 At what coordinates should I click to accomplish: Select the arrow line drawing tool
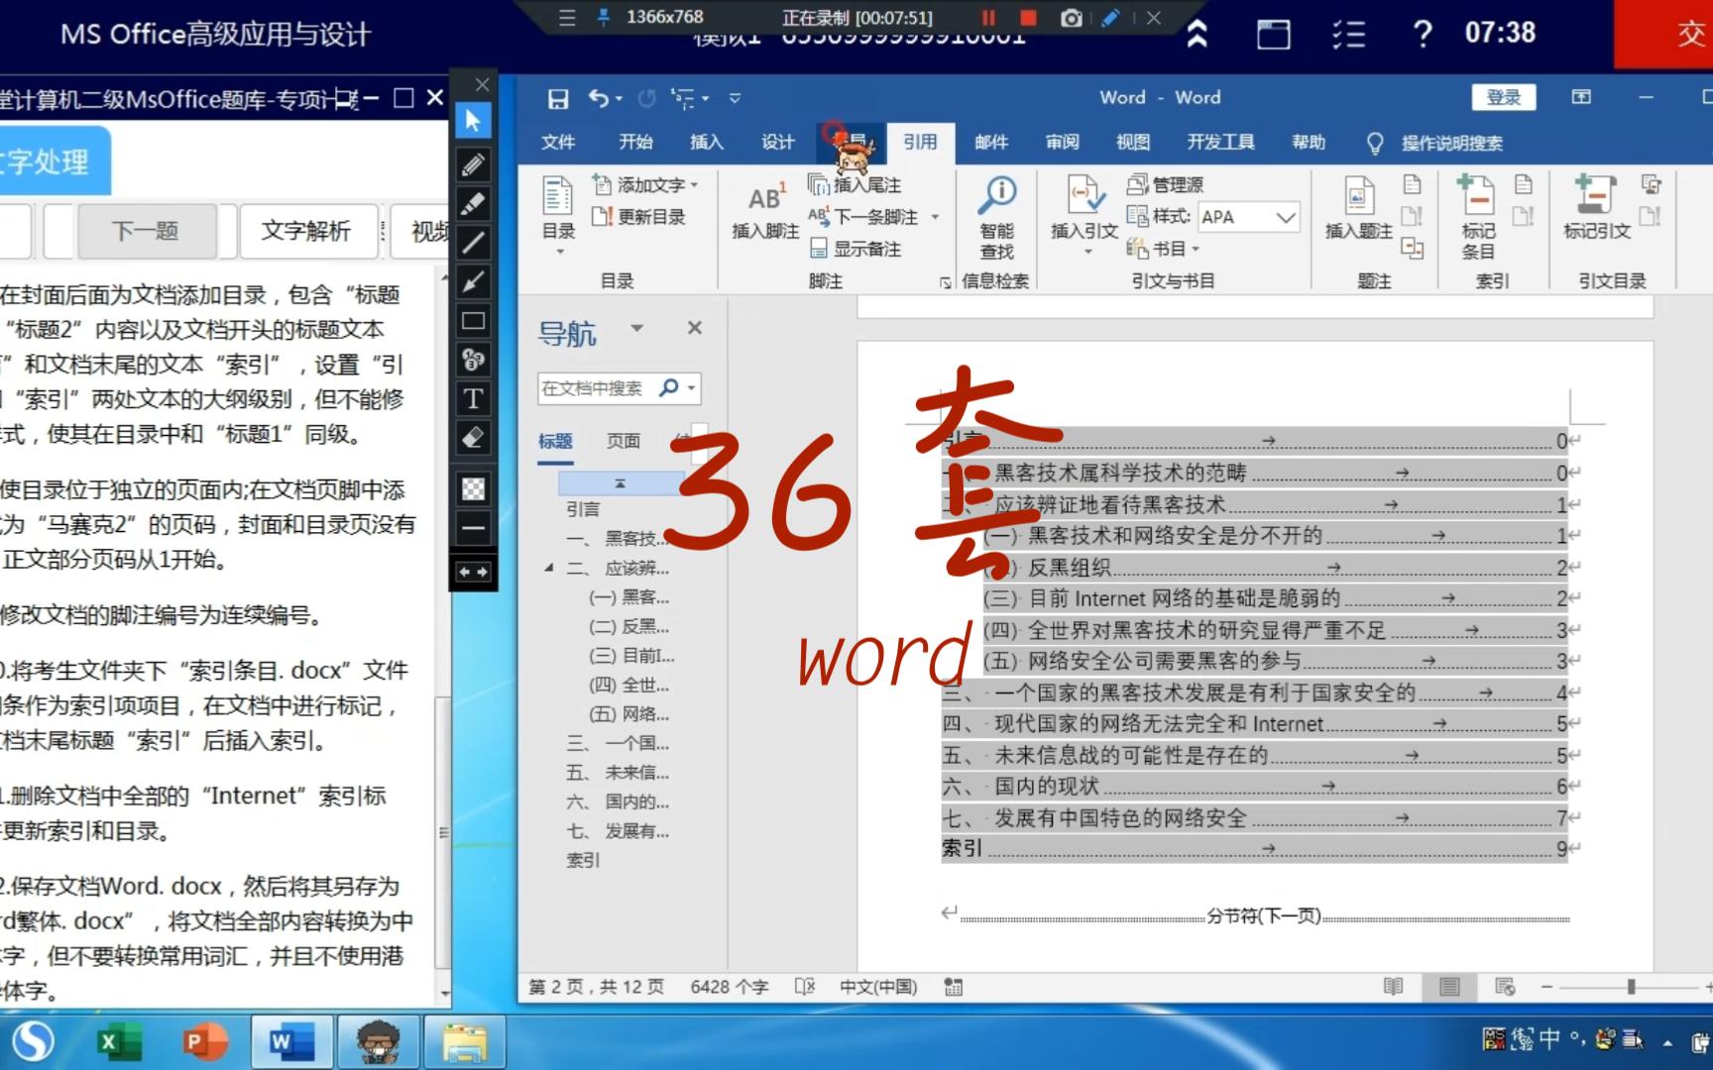point(473,282)
